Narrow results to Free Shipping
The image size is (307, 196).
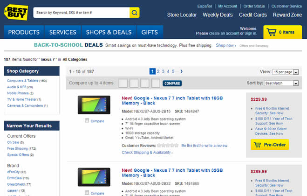click(x=17, y=148)
